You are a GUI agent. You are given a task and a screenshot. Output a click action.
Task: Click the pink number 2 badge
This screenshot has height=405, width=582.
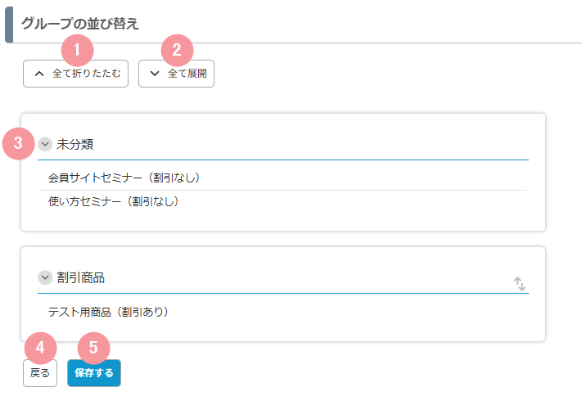(x=177, y=51)
